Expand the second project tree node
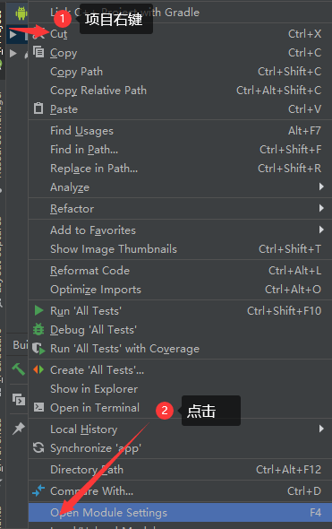This screenshot has height=529, width=332. pyautogui.click(x=13, y=53)
